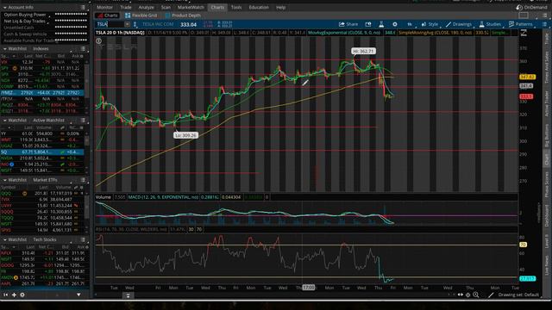Open the Tech Stocks watchlist menu icon
552x310 pixels.
pyautogui.click(x=83, y=239)
